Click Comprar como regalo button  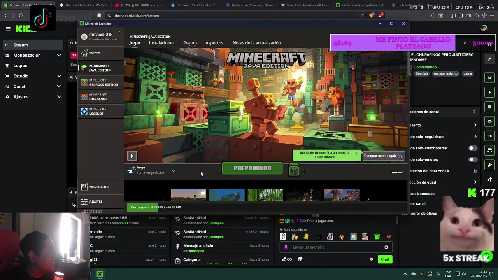[x=383, y=156]
